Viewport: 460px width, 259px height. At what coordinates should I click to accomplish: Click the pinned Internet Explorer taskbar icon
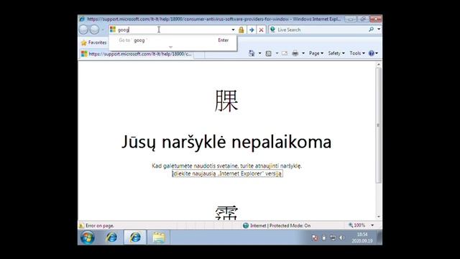[112, 237]
